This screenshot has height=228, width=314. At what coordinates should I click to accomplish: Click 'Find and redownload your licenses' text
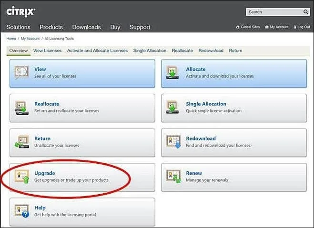(218, 145)
